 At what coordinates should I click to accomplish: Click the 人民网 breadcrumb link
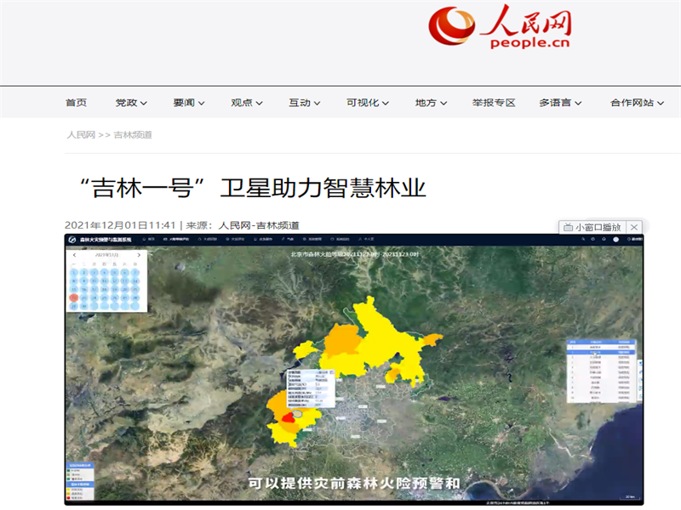[81, 135]
